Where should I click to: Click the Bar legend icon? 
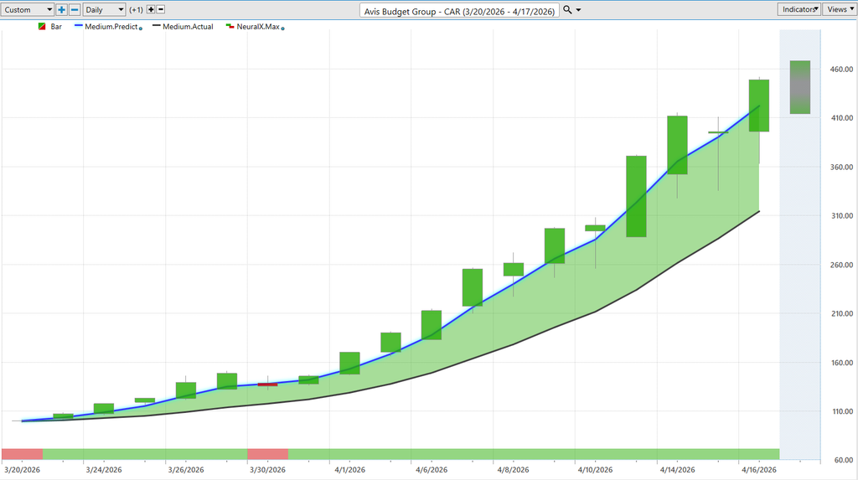click(x=42, y=27)
